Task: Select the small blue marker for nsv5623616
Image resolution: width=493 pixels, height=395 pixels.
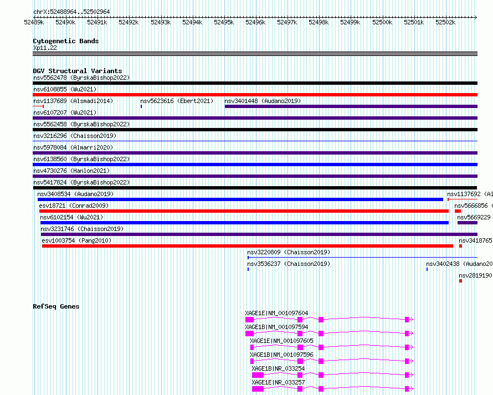Action: pyautogui.click(x=141, y=106)
